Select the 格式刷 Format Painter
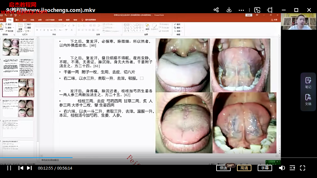Screen dimensions: 317x178 coord(9,31)
